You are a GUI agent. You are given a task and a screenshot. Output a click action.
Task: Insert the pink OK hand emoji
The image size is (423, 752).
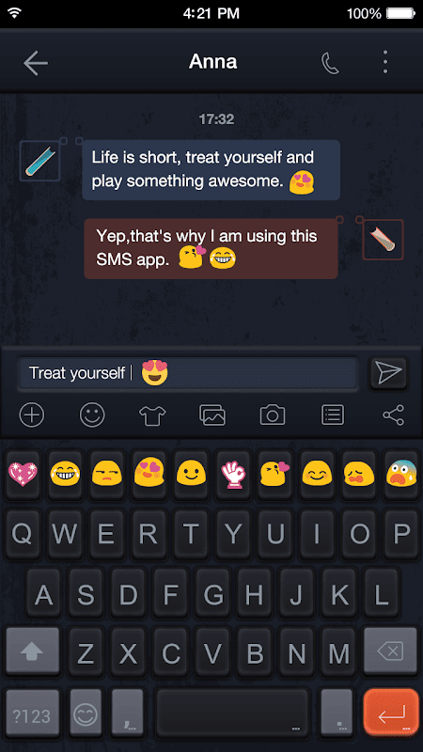tap(232, 474)
